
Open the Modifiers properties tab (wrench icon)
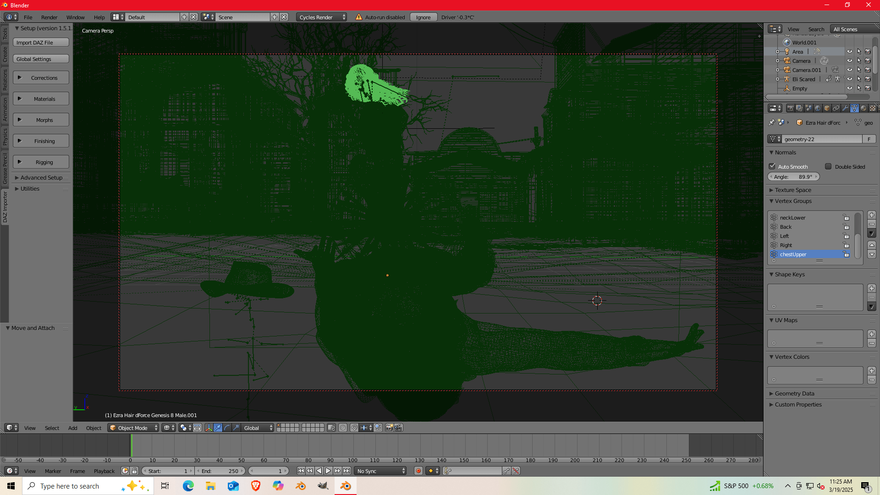[845, 108]
